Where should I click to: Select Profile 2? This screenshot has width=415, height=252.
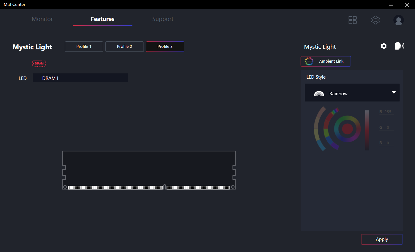[124, 47]
